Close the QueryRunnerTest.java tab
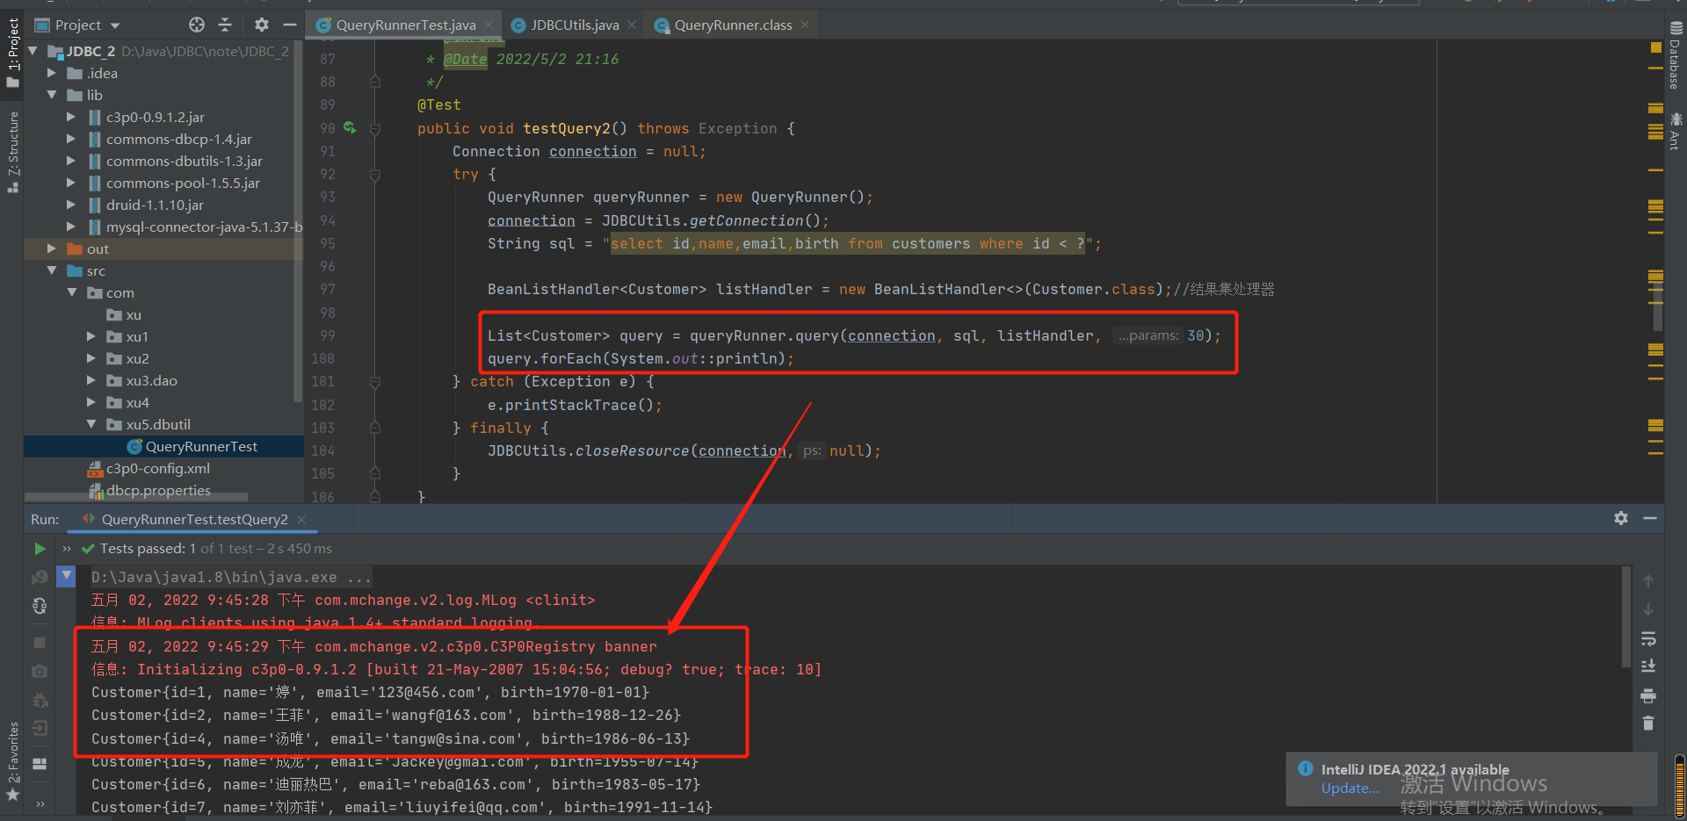 point(489,25)
